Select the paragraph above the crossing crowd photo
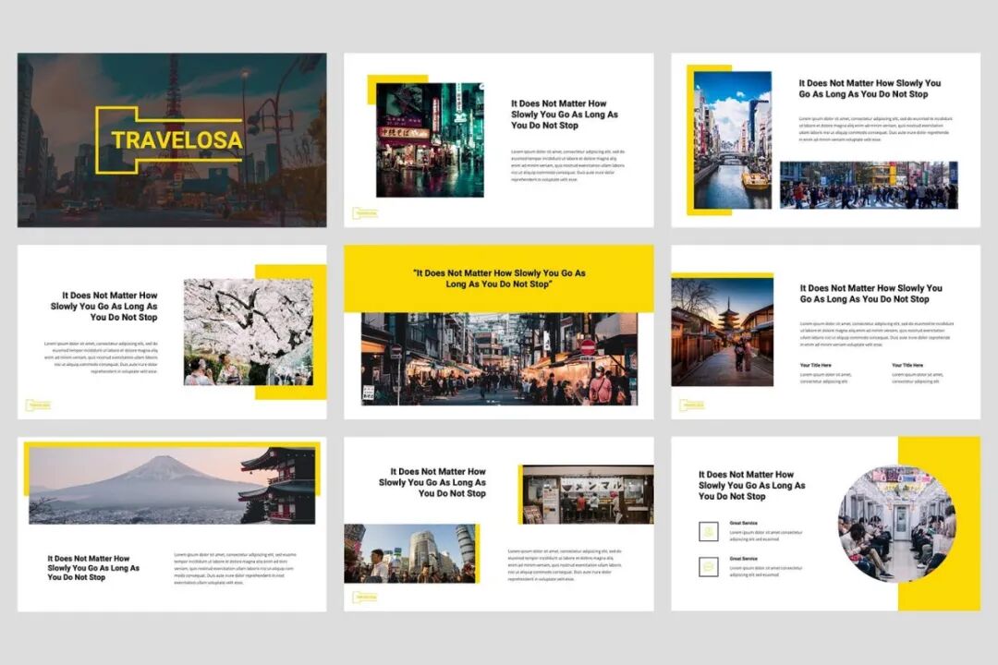Viewport: 998px width, 665px height. (x=875, y=128)
